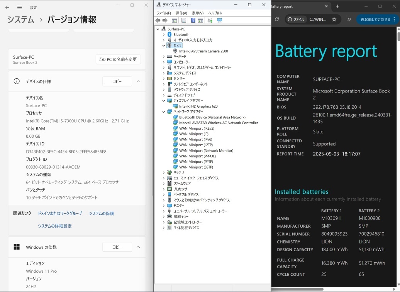
Task: Expand the プロセッサ category
Action: [x=164, y=189]
